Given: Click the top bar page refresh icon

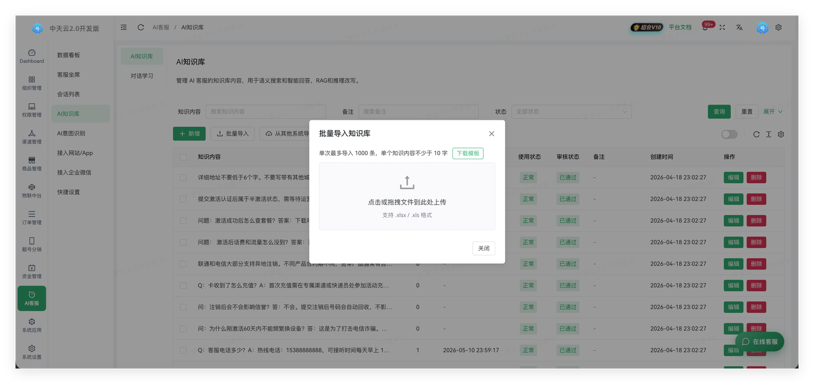Looking at the screenshot, I should click(141, 27).
